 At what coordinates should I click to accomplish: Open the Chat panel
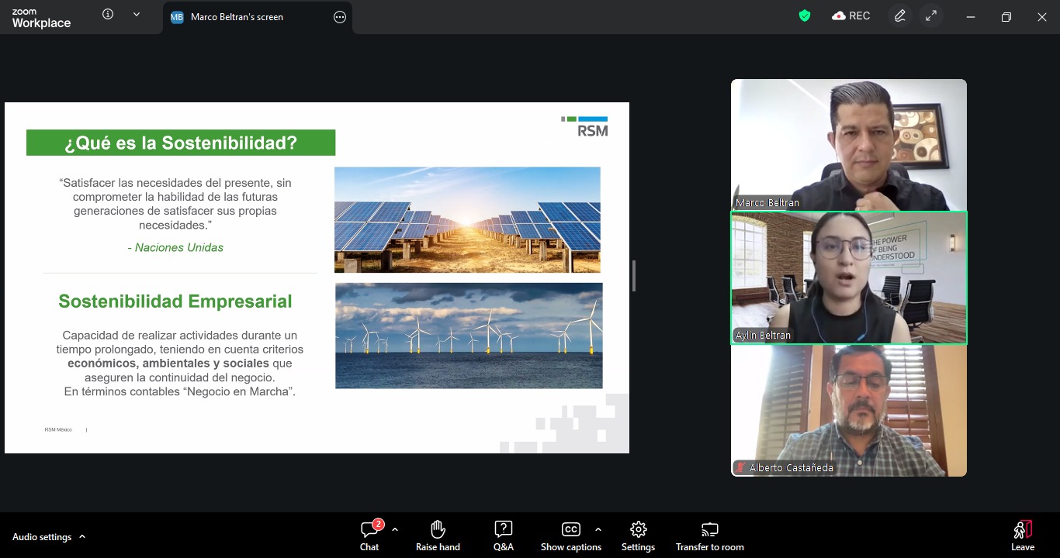[369, 536]
